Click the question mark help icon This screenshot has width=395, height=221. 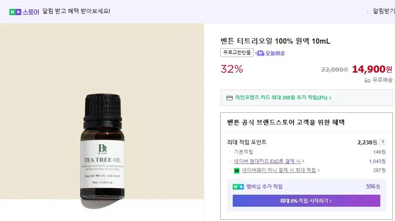coord(383,142)
